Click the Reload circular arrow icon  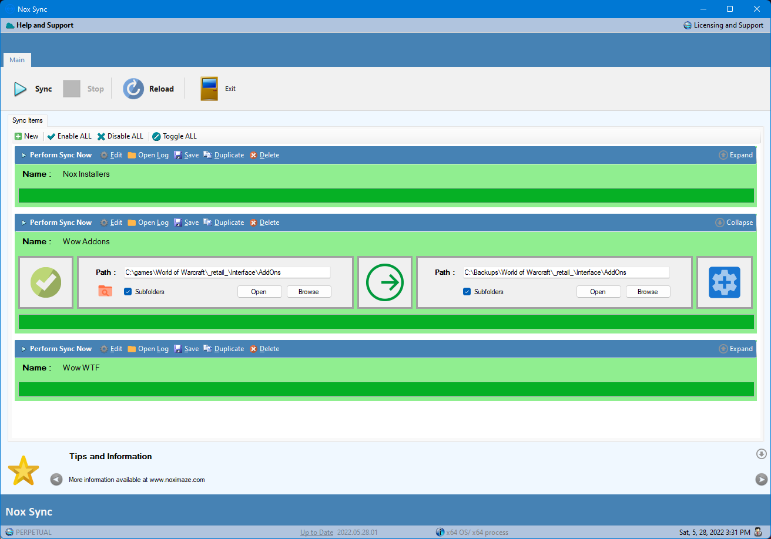[133, 89]
